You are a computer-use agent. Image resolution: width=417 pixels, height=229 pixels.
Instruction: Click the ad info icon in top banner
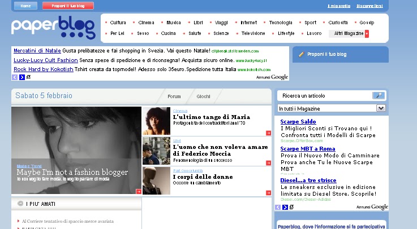[28, 77]
